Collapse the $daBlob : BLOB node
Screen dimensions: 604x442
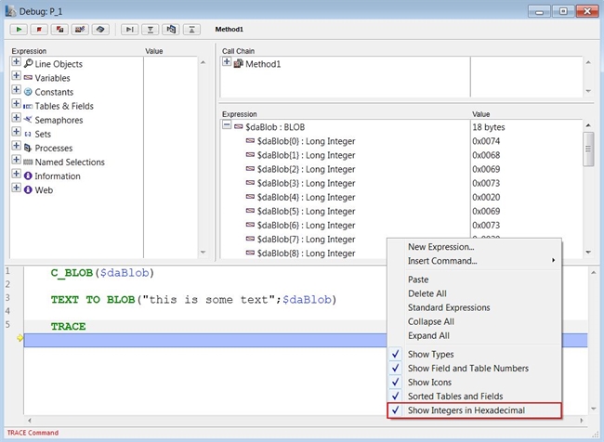point(229,126)
